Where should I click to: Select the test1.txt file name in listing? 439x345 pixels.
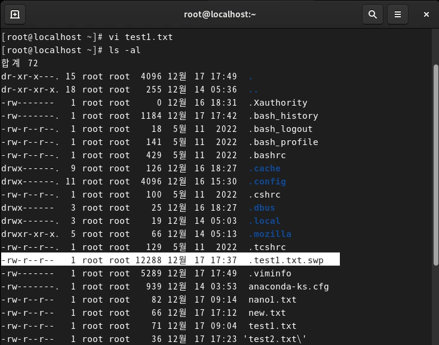pos(272,326)
